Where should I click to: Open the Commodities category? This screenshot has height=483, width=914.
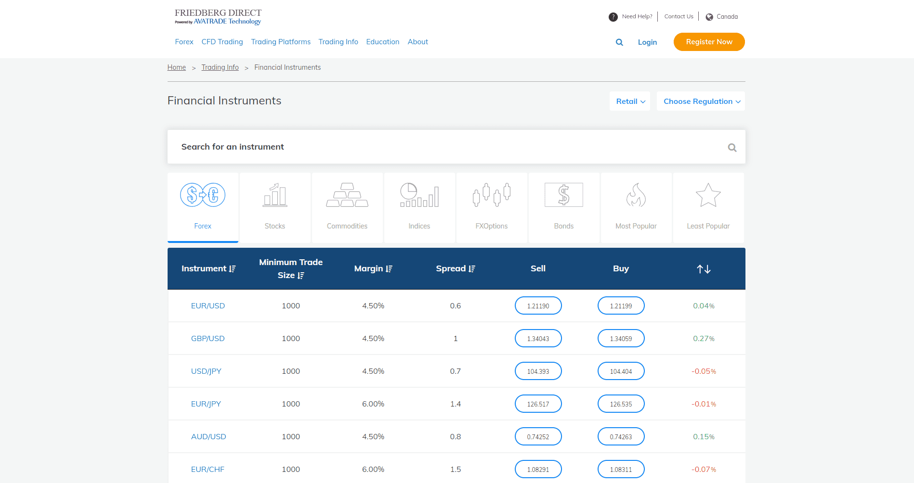[347, 208]
